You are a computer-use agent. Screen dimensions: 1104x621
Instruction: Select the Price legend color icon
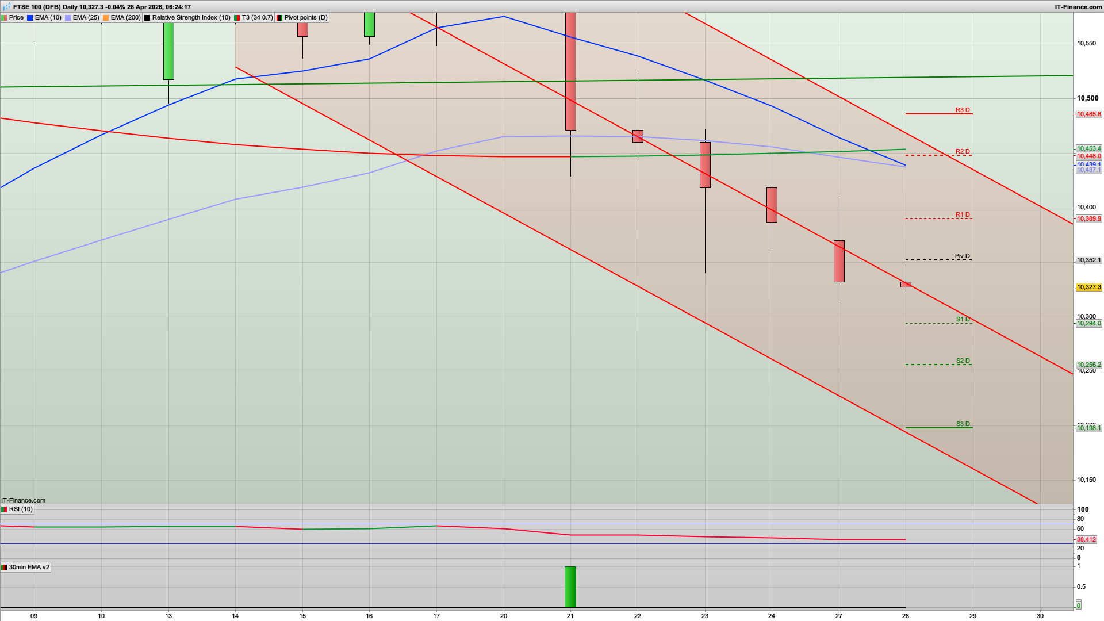coord(5,17)
